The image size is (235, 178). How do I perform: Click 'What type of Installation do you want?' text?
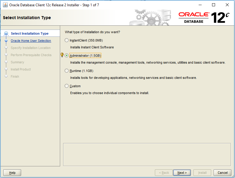point(92,32)
